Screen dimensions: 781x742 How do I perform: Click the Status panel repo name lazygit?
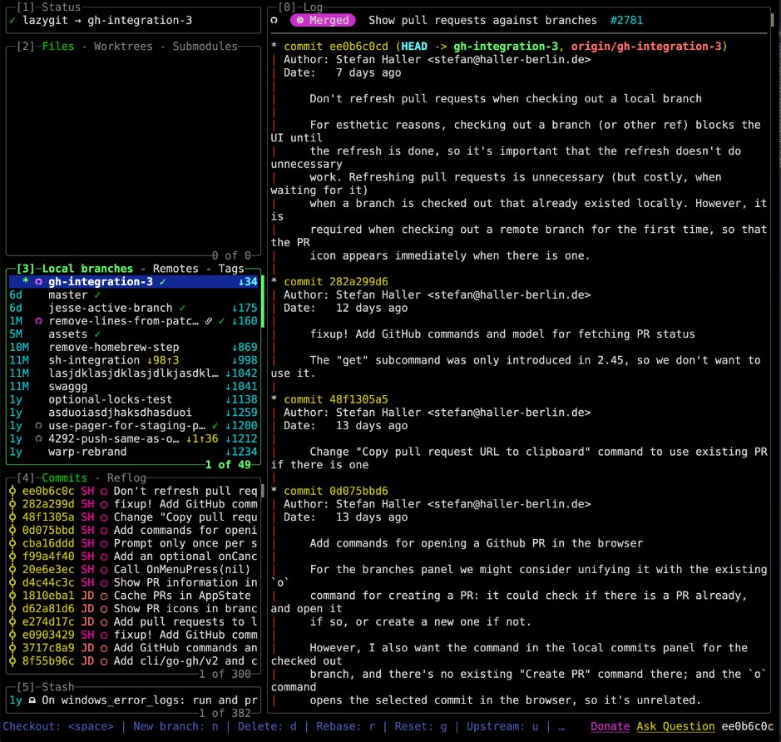tap(45, 21)
